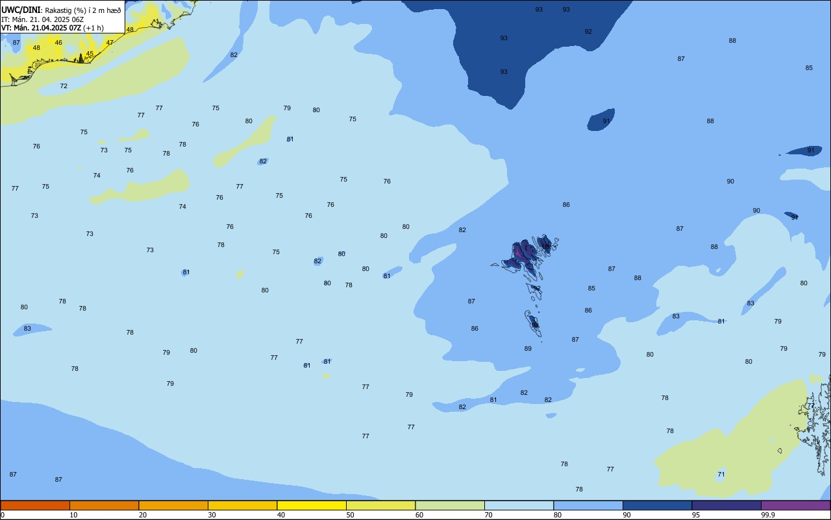Viewport: 831px width, 520px height.
Task: Click the legend tick label '95'
Action: pos(696,515)
